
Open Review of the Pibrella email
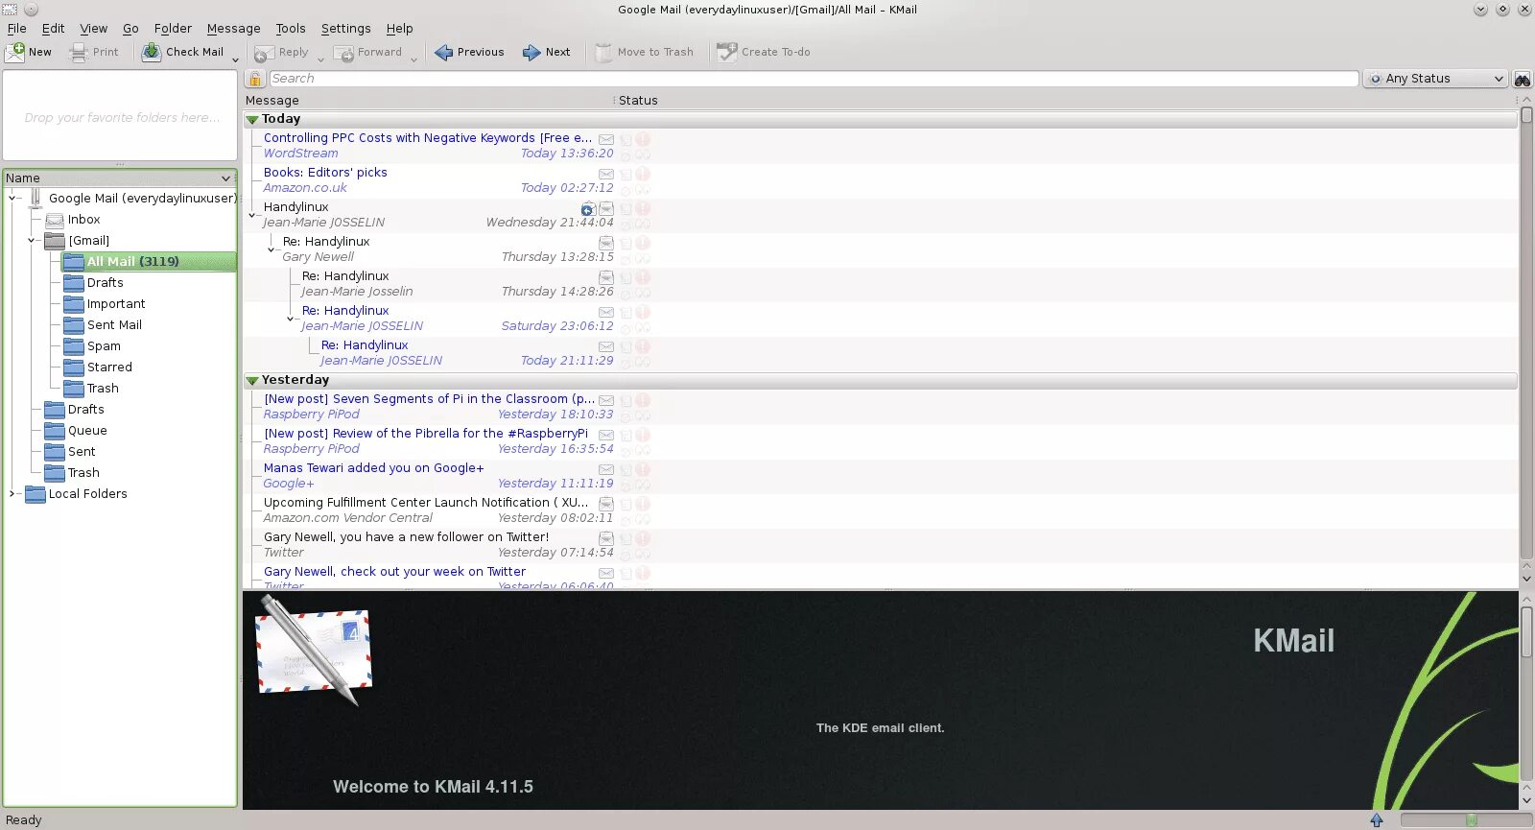pyautogui.click(x=426, y=434)
